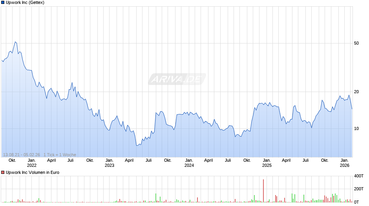Click the 'Jan. 2024' time axis label
The width and height of the screenshot is (369, 206).
[189, 163]
